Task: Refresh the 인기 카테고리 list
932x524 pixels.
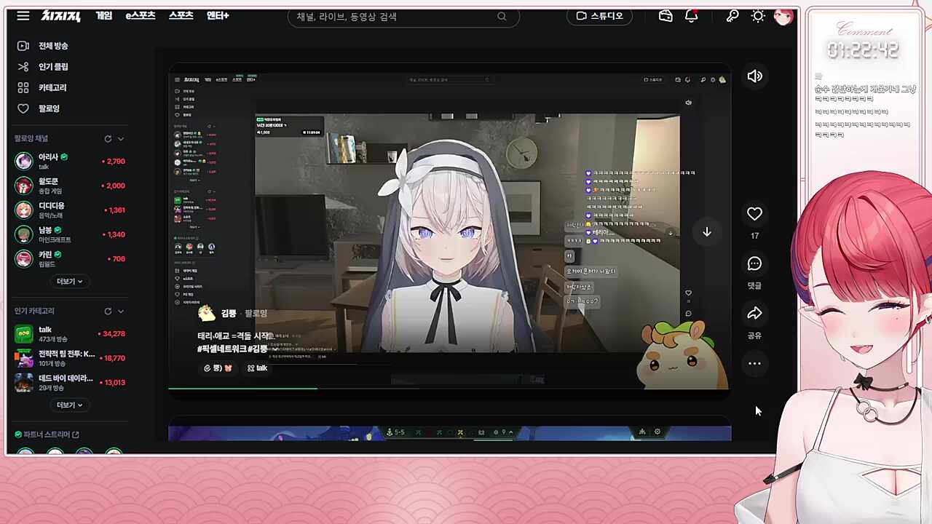Action: tap(108, 311)
